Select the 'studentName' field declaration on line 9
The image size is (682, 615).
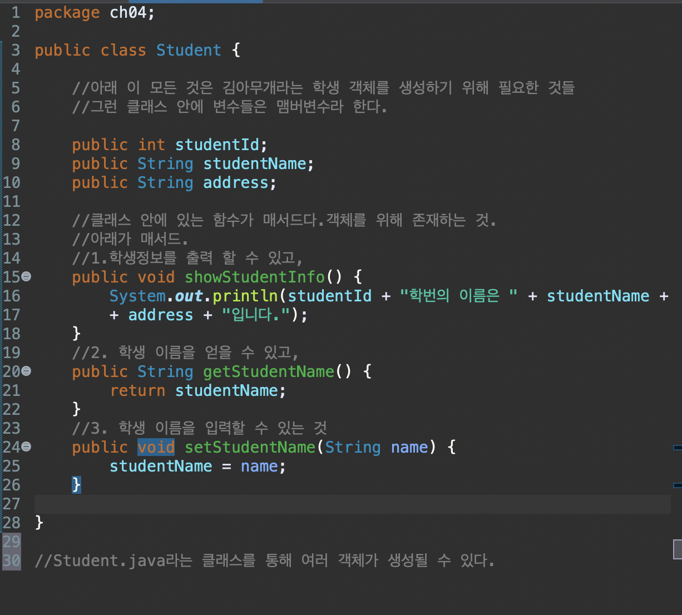[255, 163]
